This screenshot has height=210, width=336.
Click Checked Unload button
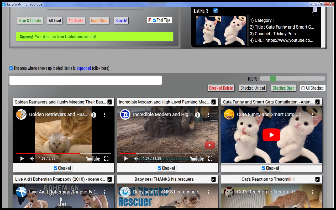(253, 88)
